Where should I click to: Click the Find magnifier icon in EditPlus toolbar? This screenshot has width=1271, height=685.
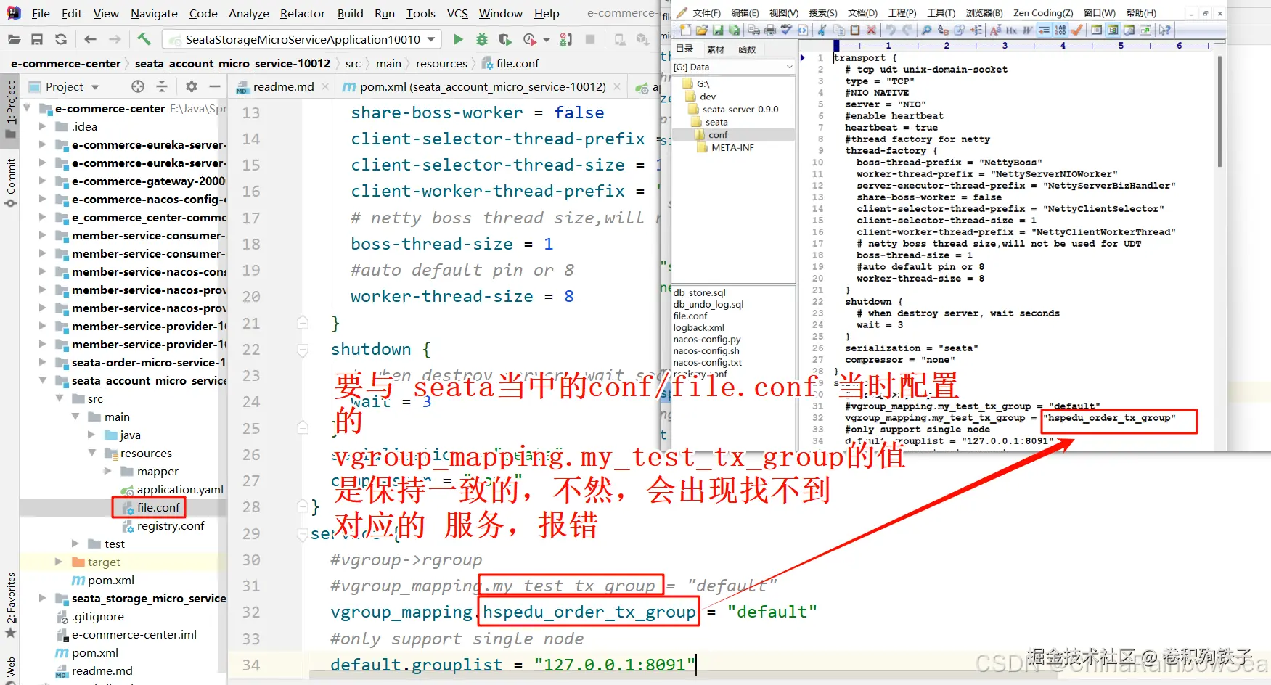[x=926, y=30]
